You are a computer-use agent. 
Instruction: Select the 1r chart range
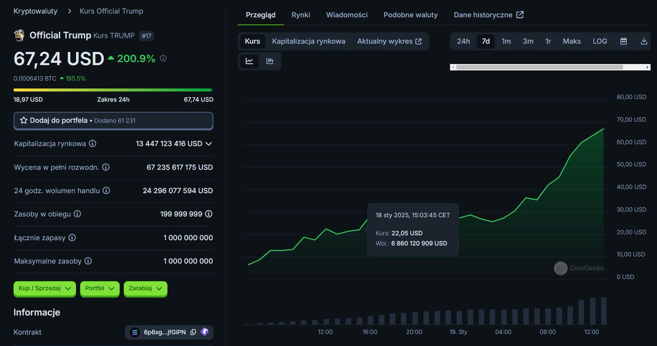(x=548, y=41)
